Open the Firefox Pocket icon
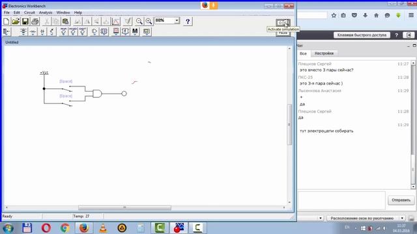The image size is (417, 234). click(354, 16)
